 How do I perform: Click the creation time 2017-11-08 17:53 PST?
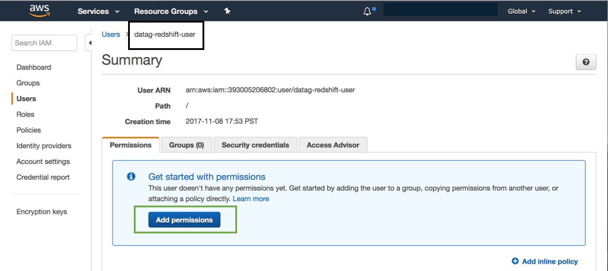point(222,121)
